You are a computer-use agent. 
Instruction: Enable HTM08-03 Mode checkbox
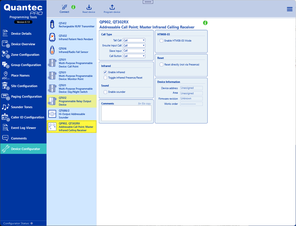161,41
